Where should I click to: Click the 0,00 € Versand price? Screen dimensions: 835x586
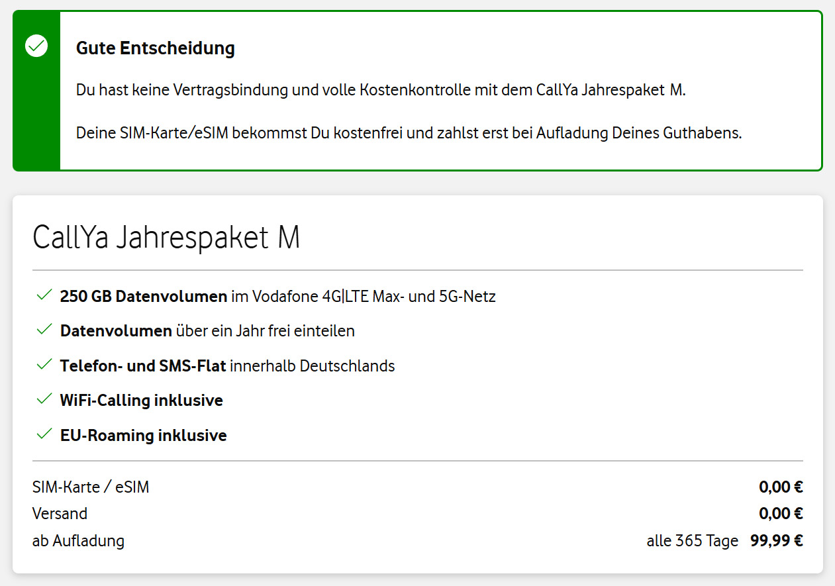pos(781,514)
